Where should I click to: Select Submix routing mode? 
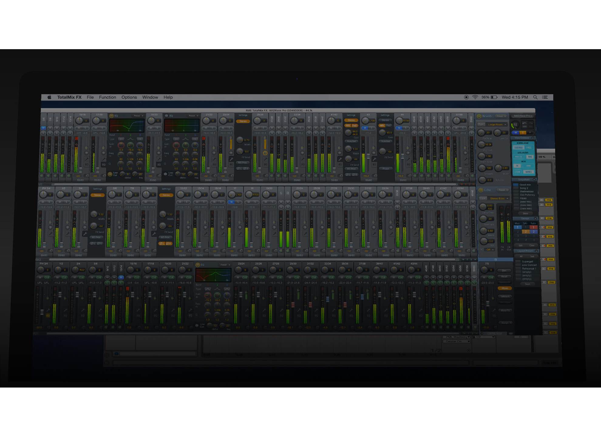[x=518, y=148]
